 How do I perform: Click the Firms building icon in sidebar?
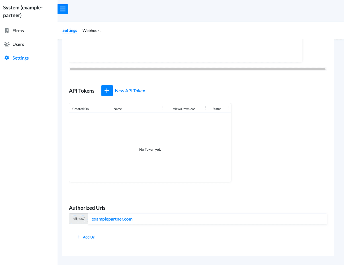7,30
